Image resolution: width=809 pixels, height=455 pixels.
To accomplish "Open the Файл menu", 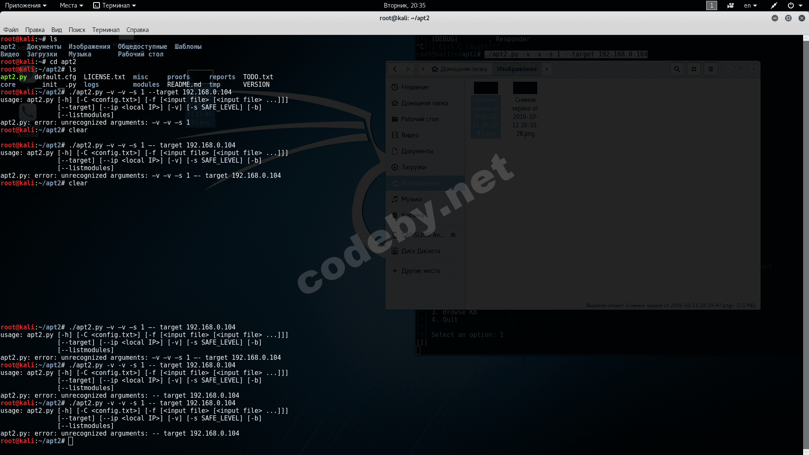I will coord(11,30).
